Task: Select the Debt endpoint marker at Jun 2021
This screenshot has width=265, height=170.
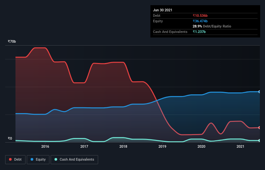Action: tap(260, 128)
